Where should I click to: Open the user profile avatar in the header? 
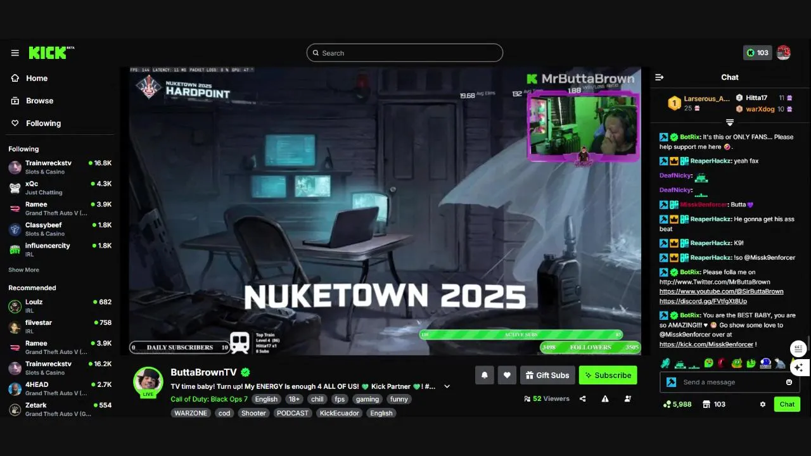click(784, 53)
